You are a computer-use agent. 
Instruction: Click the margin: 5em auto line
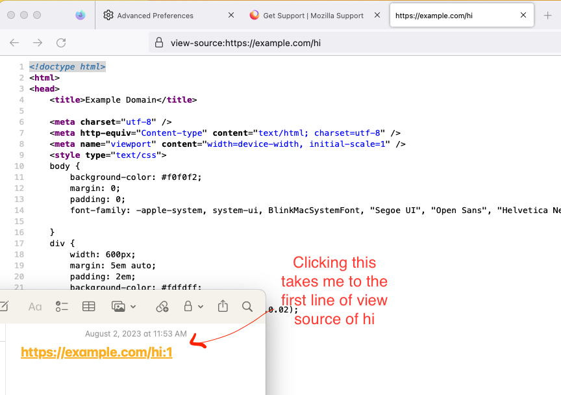click(113, 266)
